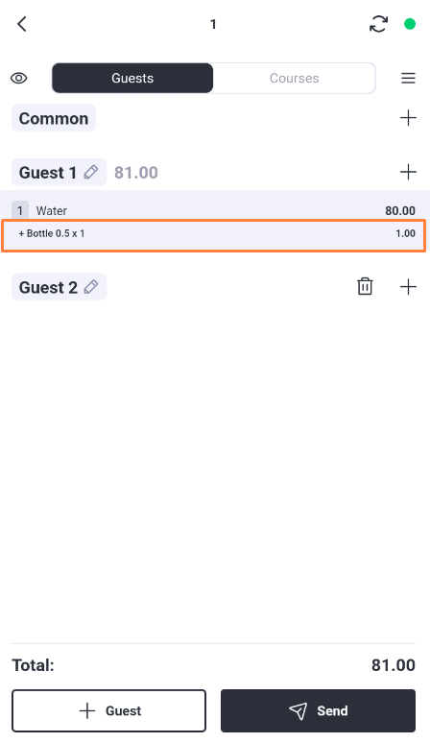430x743 pixels.
Task: Click the Water quantity badge
Action: 20,210
